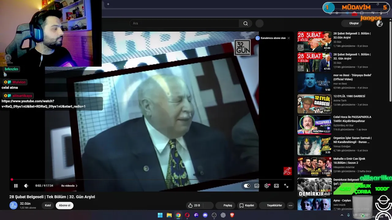
Task: Click the Teşekkürler button
Action: coord(274,205)
